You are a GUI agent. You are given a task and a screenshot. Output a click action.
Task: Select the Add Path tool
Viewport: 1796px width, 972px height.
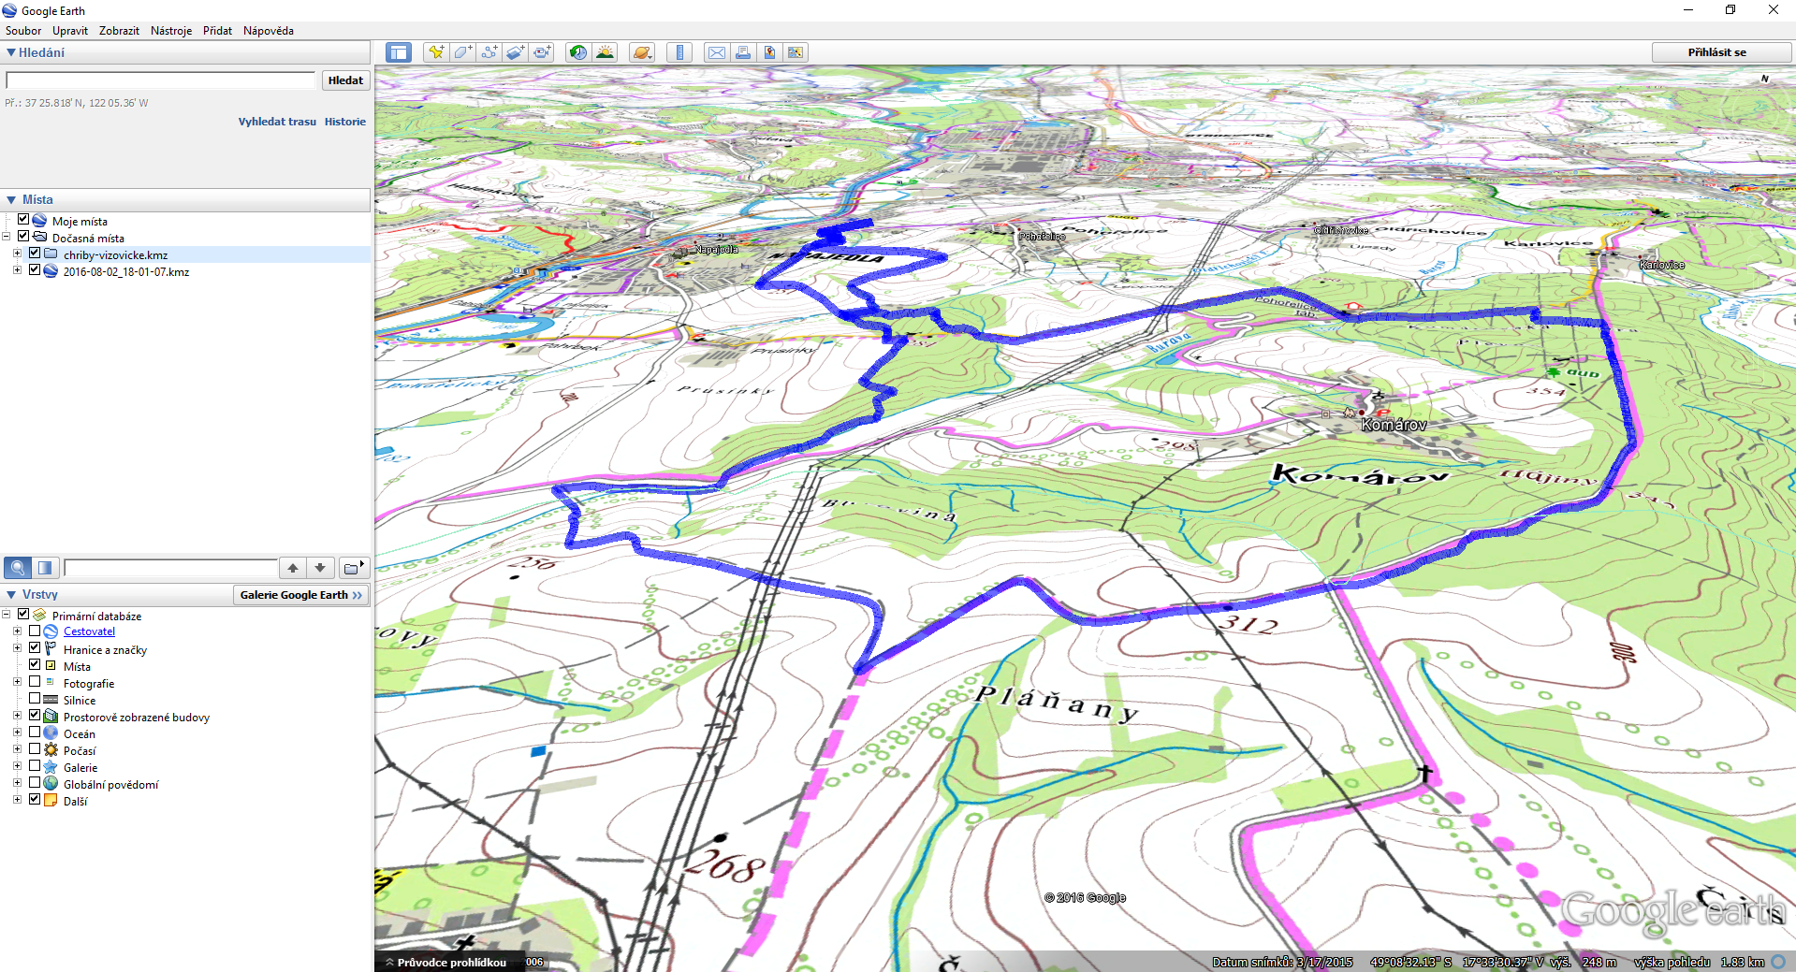pyautogui.click(x=489, y=52)
